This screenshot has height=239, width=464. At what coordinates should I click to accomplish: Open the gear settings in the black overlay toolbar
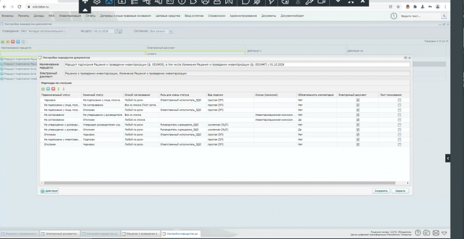[x=97, y=2]
